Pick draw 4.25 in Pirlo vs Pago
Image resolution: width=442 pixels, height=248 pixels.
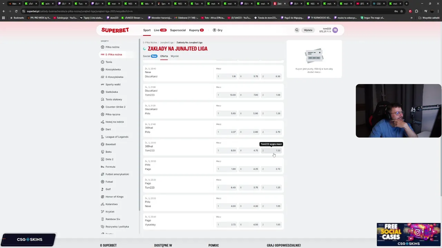(x=249, y=169)
